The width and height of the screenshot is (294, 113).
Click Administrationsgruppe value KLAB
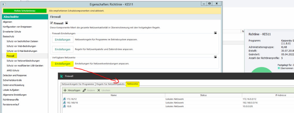(284, 47)
